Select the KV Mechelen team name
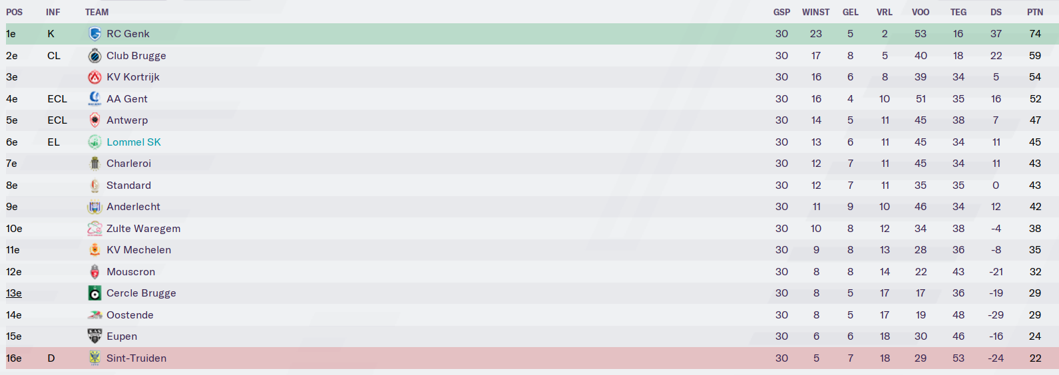This screenshot has height=375, width=1059. click(x=138, y=250)
